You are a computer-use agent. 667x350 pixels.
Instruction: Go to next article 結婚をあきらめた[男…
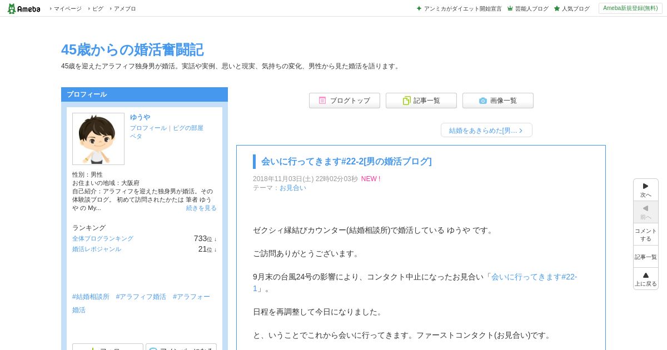(x=486, y=130)
